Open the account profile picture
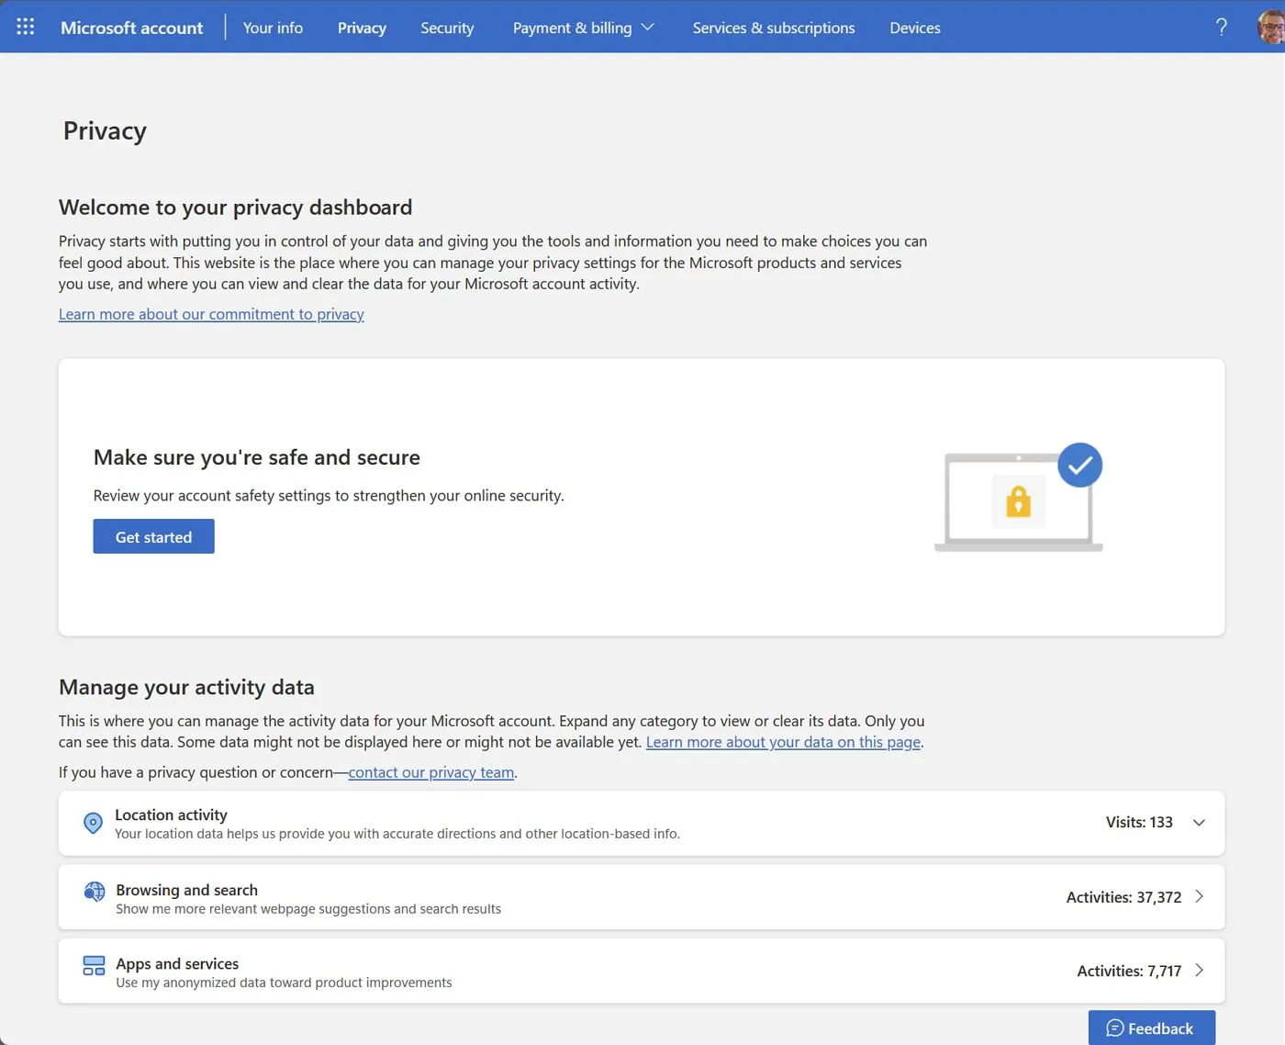 1271,27
